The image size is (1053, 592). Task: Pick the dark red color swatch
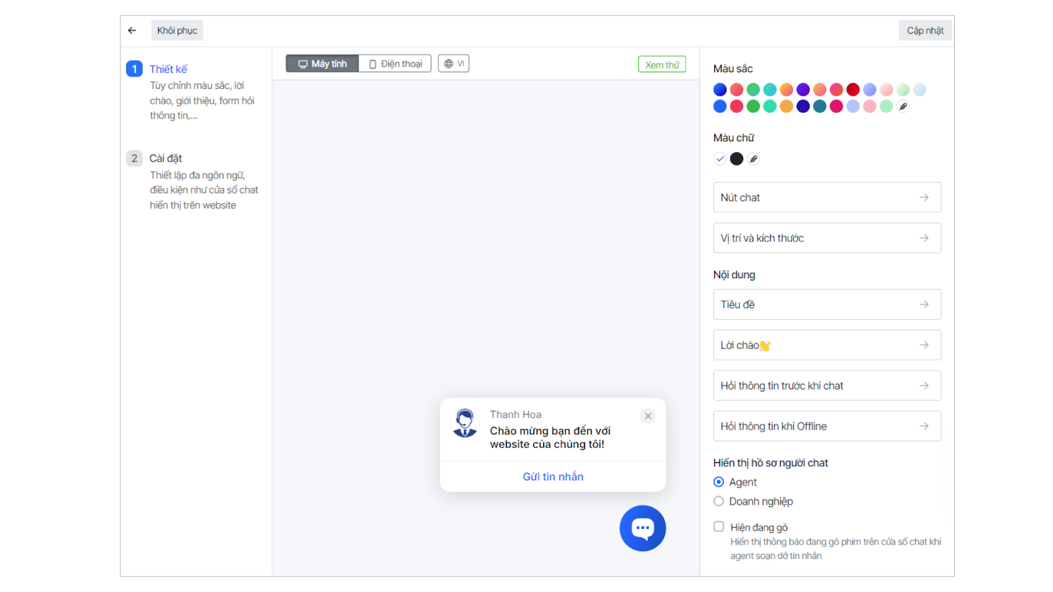pos(853,89)
